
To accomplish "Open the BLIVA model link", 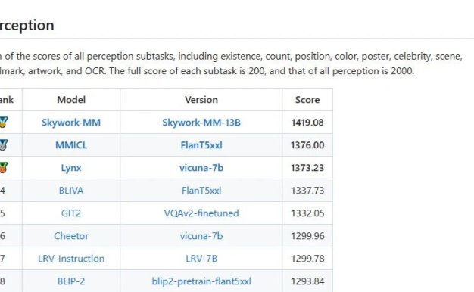I will pyautogui.click(x=71, y=191).
